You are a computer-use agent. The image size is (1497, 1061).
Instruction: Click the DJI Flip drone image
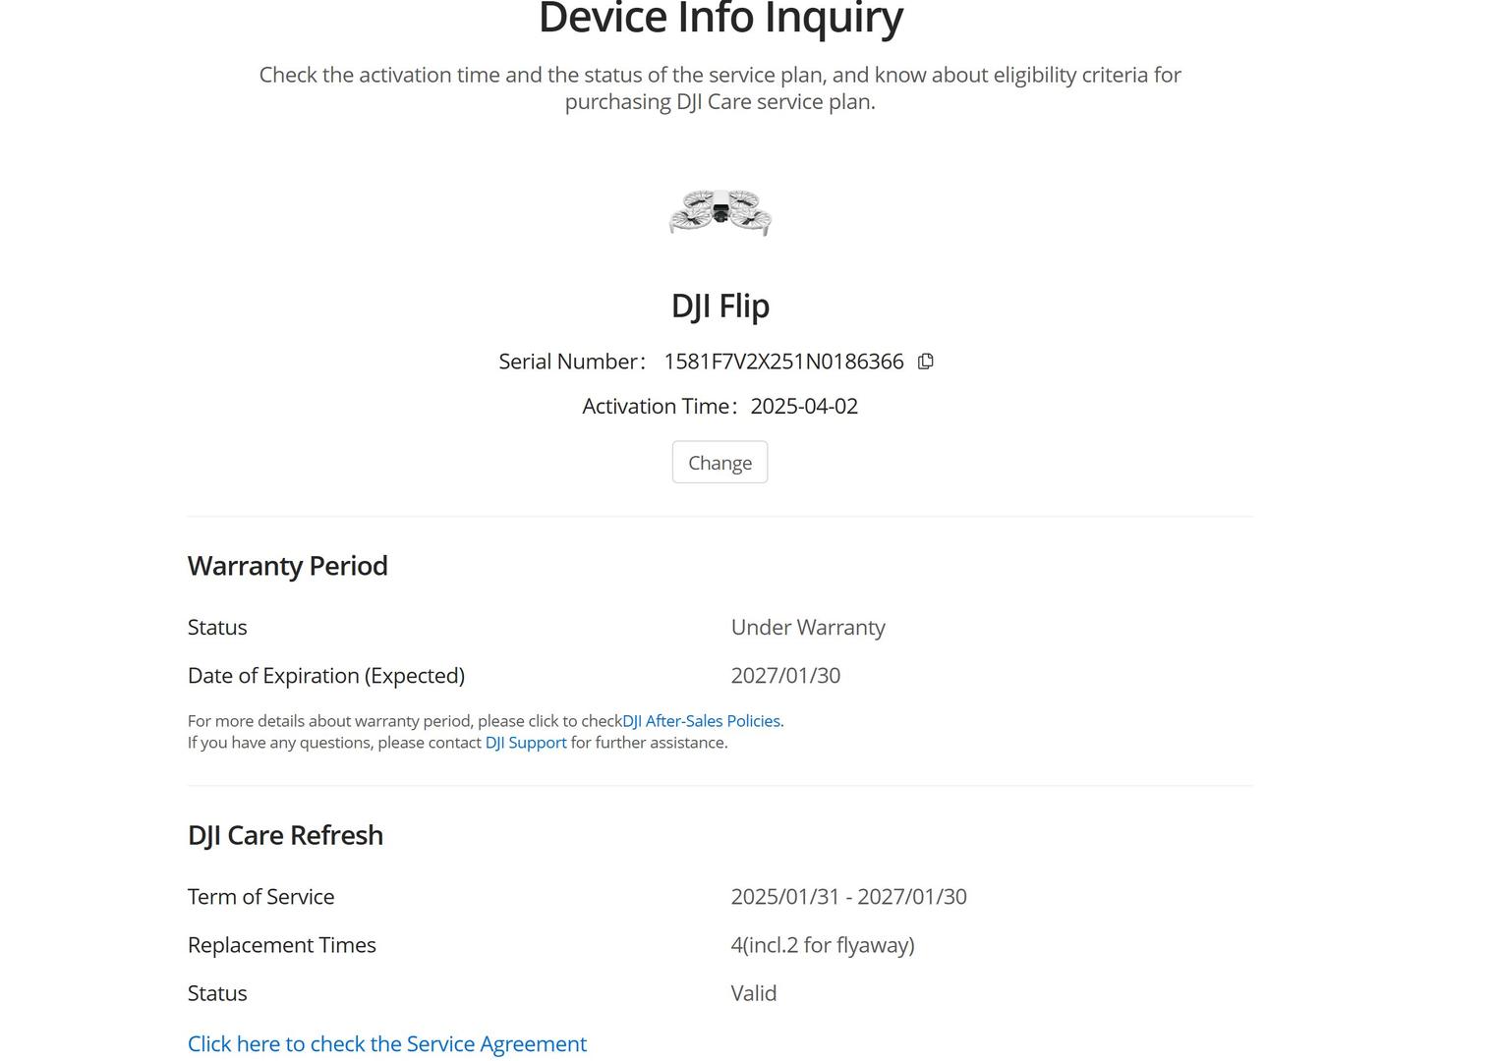pyautogui.click(x=720, y=212)
